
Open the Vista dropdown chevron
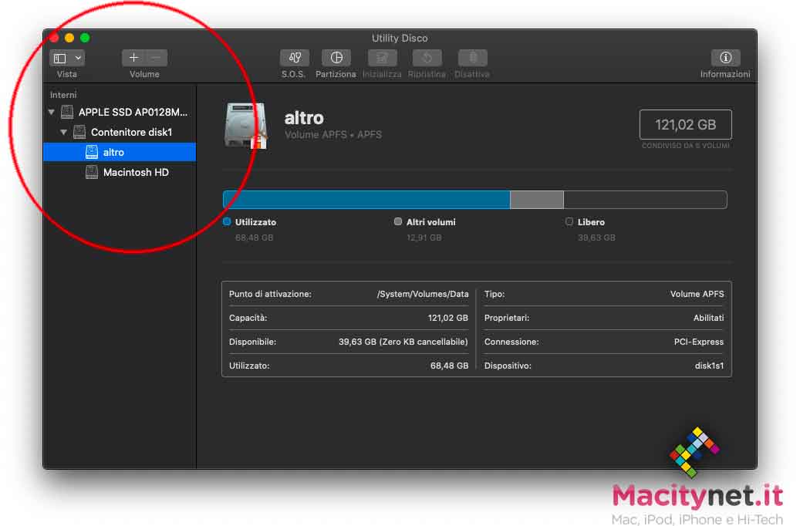78,58
